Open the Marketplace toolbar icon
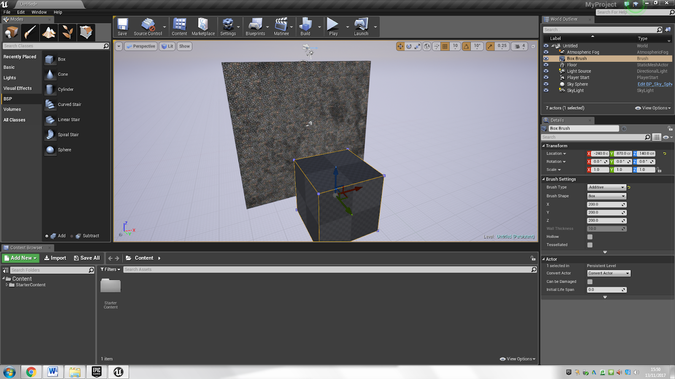 (203, 27)
